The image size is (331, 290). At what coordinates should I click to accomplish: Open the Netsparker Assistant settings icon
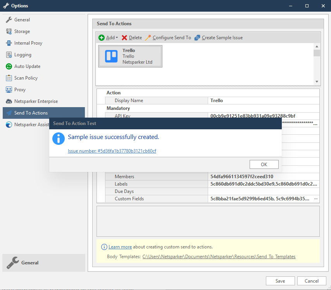pyautogui.click(x=9, y=124)
